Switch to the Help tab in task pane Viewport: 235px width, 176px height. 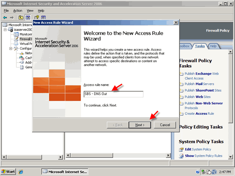213,46
